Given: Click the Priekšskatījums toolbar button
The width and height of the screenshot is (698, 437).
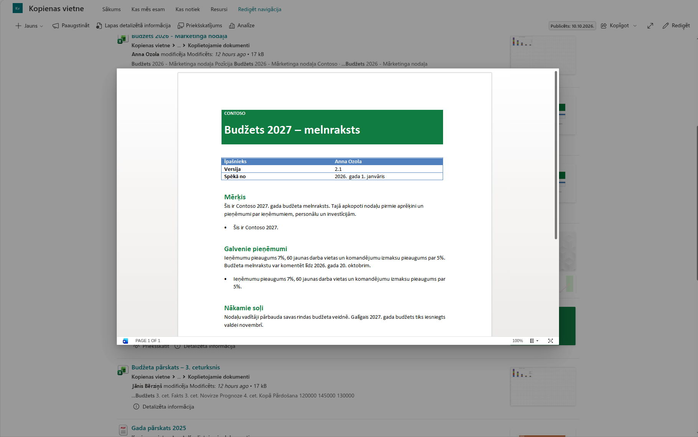Looking at the screenshot, I should point(200,26).
